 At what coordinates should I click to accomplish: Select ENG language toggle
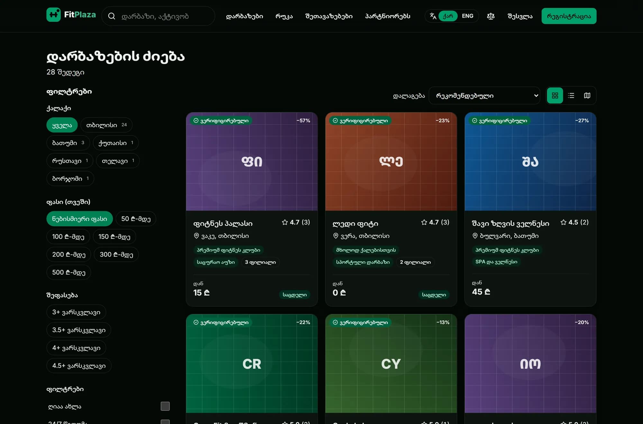click(x=467, y=16)
